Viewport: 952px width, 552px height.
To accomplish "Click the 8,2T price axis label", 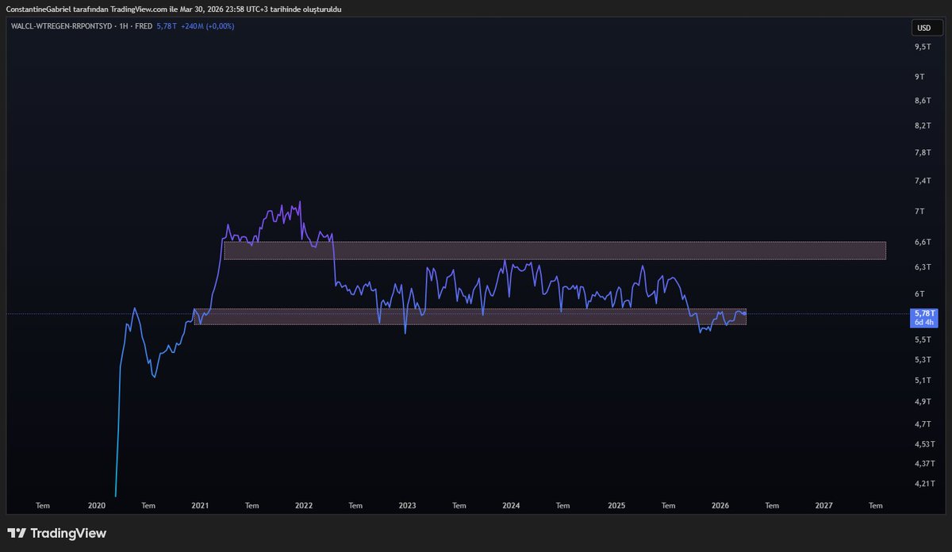I will pos(923,126).
